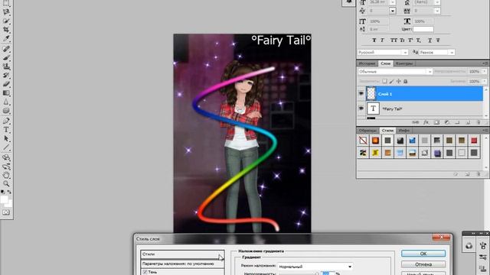Select the Horizontal Type tool

(6, 130)
